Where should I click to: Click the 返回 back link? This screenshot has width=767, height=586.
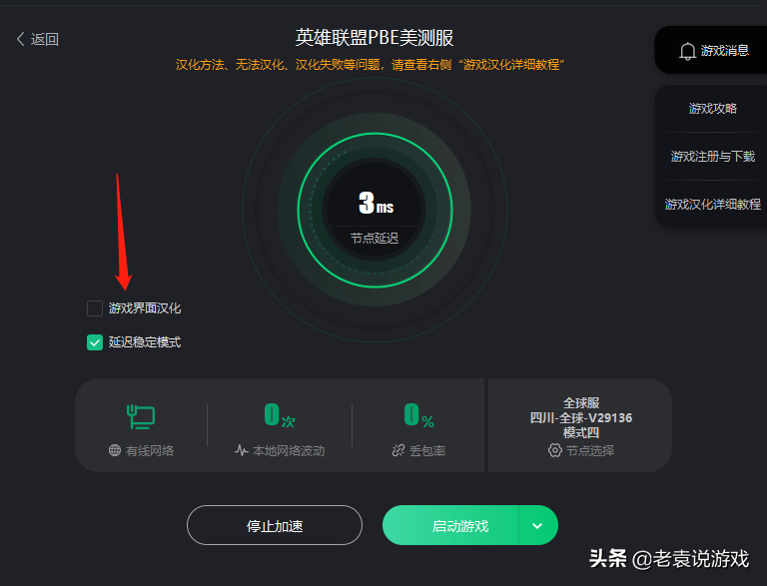point(38,39)
